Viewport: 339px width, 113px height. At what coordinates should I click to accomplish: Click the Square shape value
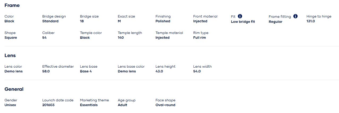tap(11, 38)
